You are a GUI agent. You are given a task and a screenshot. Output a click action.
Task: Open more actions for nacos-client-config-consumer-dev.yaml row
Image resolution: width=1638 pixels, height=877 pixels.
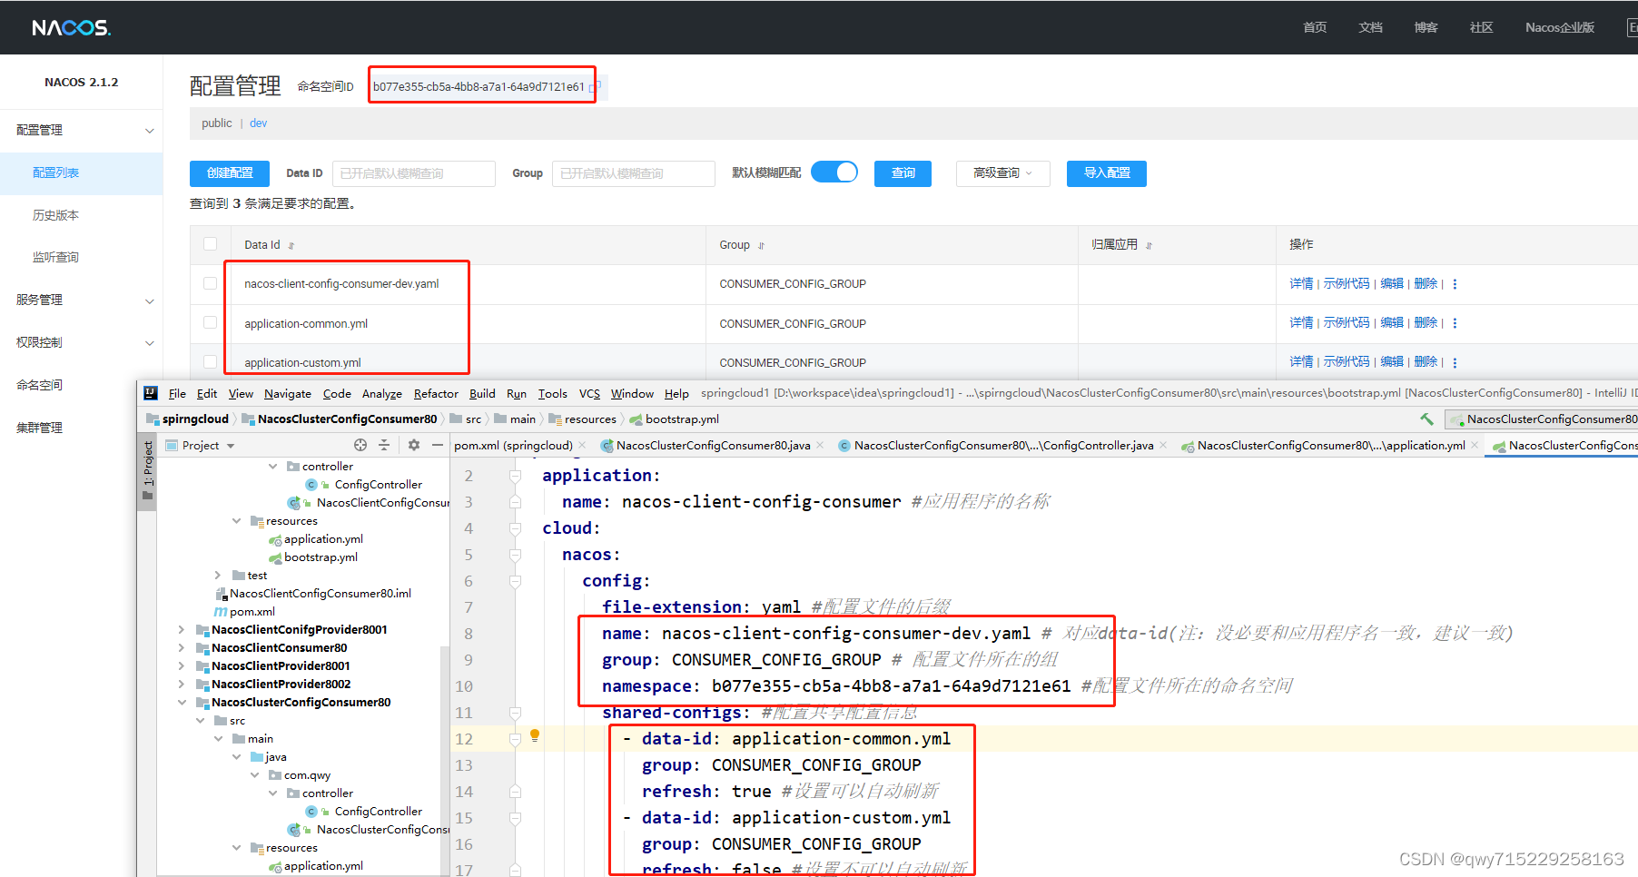(1455, 284)
